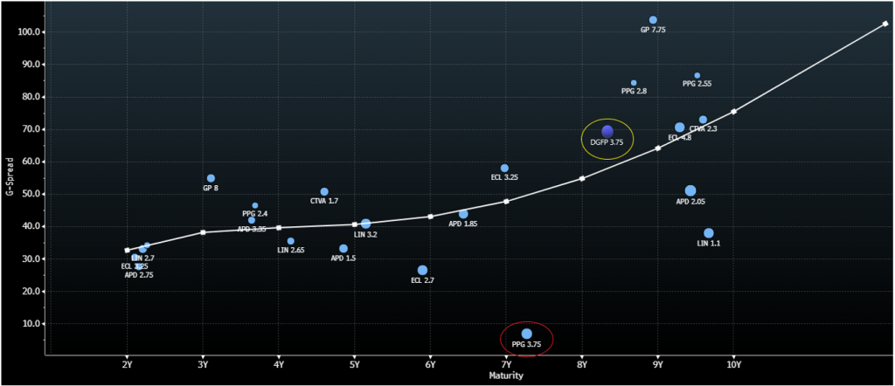Viewport: 895px width, 386px height.
Task: Click the GP 7.75 bond data point
Action: pyautogui.click(x=653, y=20)
